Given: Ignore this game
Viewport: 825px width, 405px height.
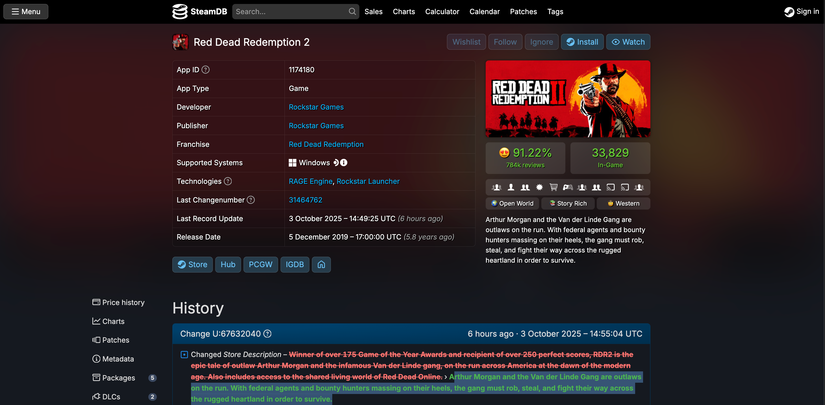Looking at the screenshot, I should 541,42.
